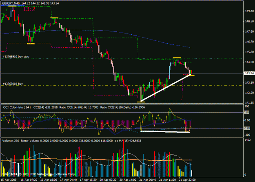
Task: Select the white divergence line in CCI panel
Action: (x=165, y=131)
